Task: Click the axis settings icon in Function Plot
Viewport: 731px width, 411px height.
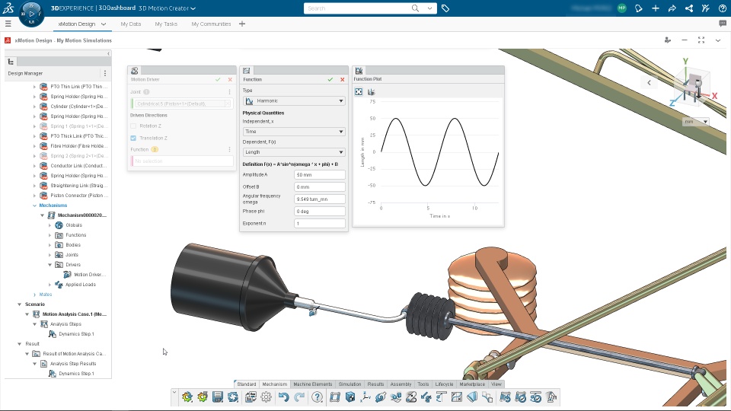Action: pyautogui.click(x=371, y=92)
